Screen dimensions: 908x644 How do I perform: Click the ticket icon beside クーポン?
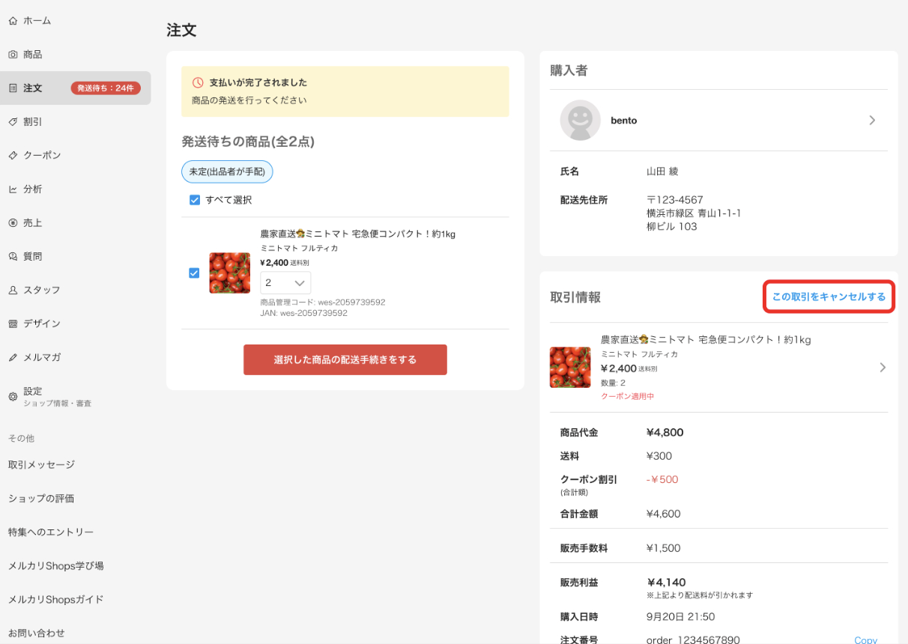(13, 155)
